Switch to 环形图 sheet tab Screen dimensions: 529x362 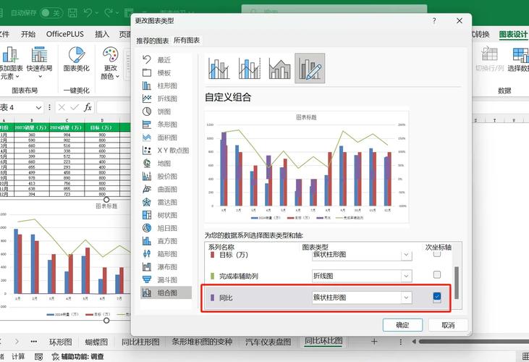tap(61, 342)
